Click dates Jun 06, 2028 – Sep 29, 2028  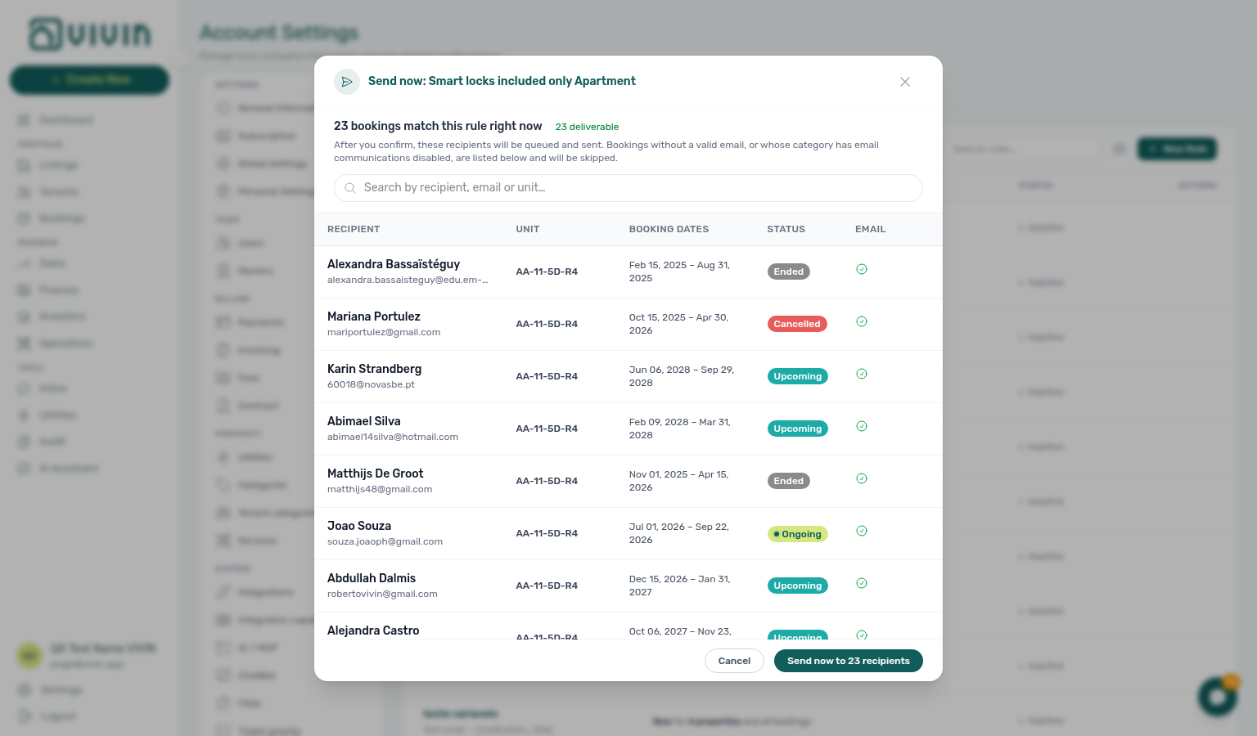click(682, 376)
